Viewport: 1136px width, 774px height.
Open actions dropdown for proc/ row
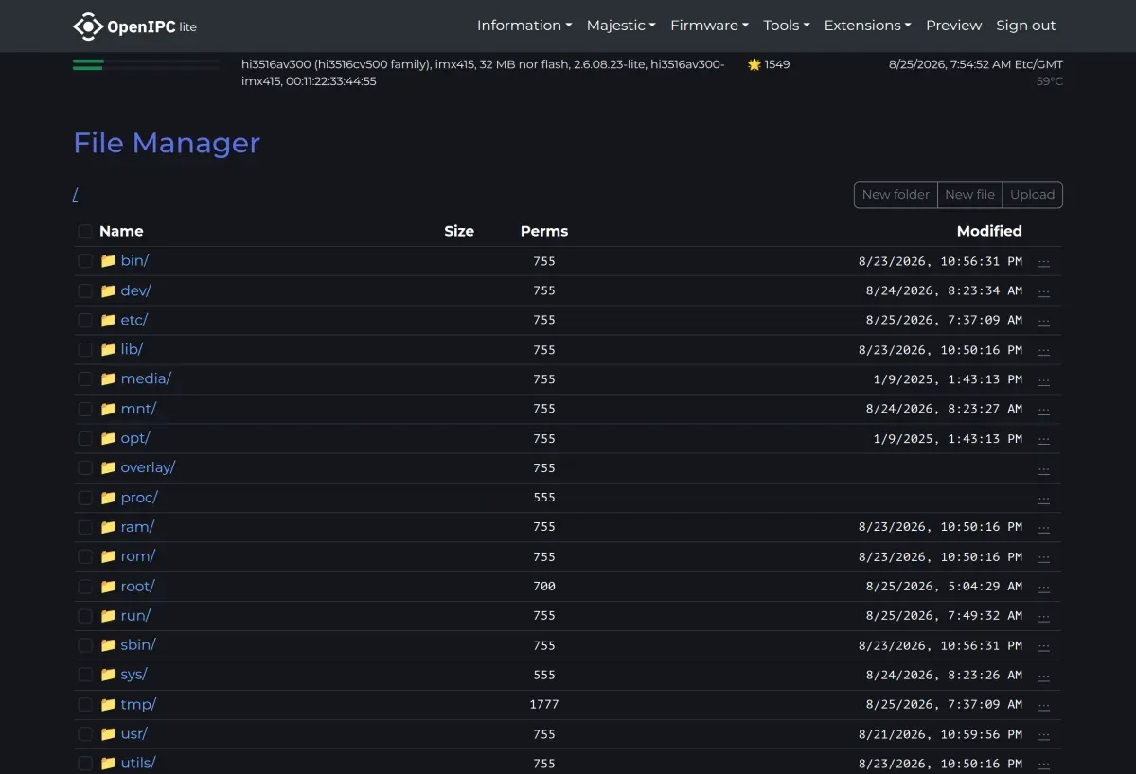pyautogui.click(x=1044, y=498)
